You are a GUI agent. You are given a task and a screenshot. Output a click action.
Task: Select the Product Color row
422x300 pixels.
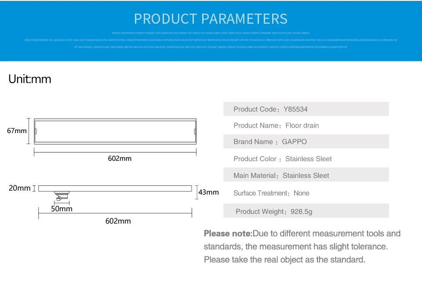[306, 159]
